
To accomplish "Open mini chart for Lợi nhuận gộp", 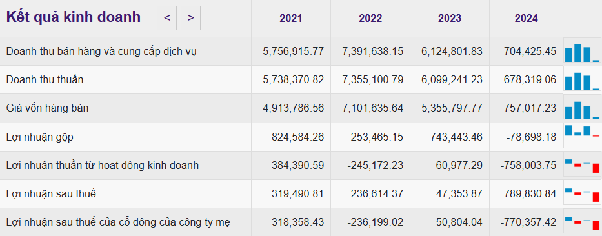I will pos(582,137).
